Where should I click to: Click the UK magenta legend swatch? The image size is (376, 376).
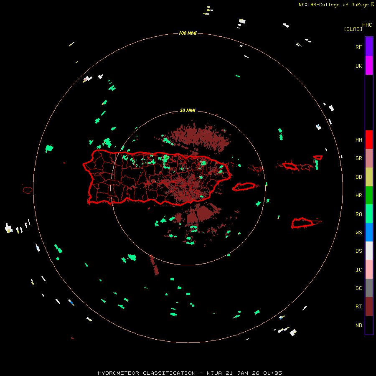click(x=369, y=65)
